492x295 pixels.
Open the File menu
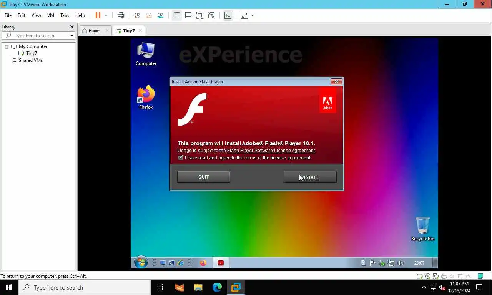(8, 15)
